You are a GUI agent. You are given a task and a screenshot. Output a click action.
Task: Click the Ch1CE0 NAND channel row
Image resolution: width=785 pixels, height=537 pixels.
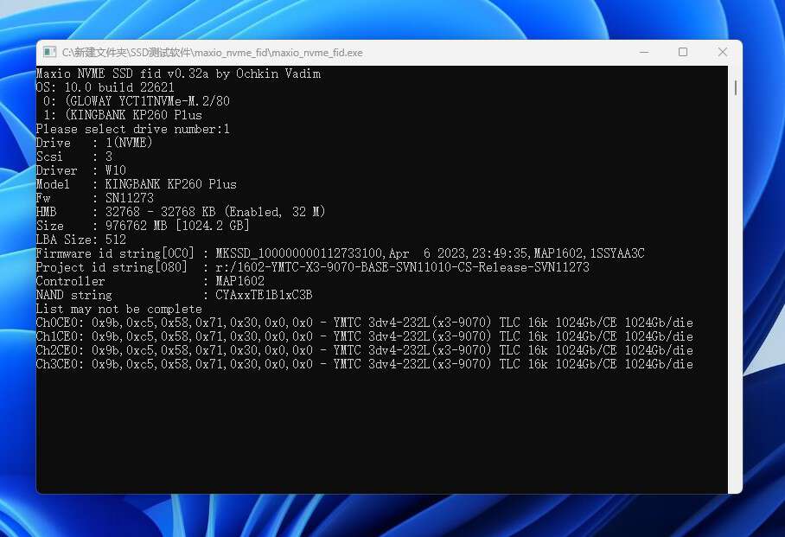point(365,336)
